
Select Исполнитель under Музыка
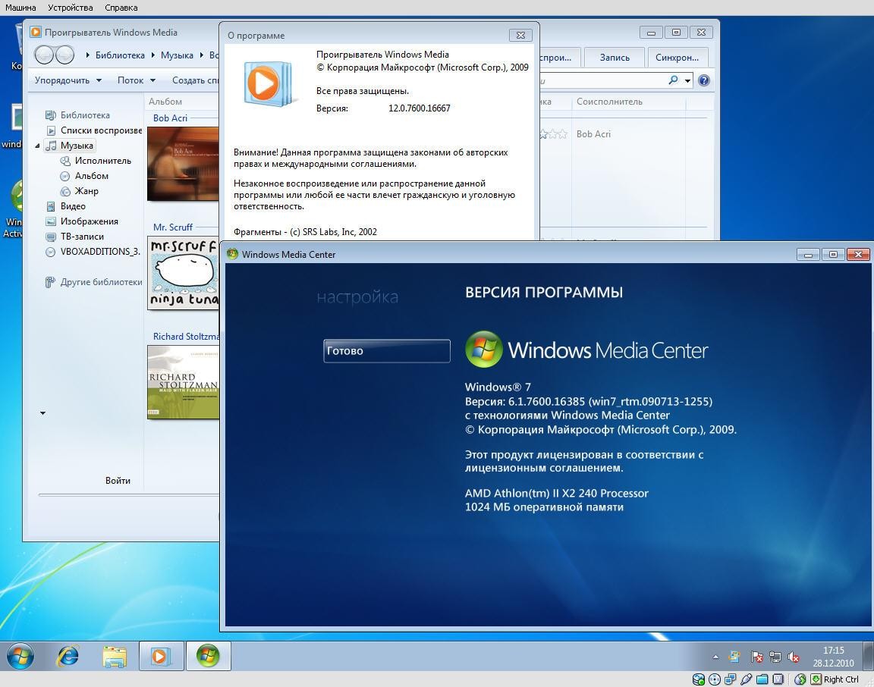click(x=96, y=161)
